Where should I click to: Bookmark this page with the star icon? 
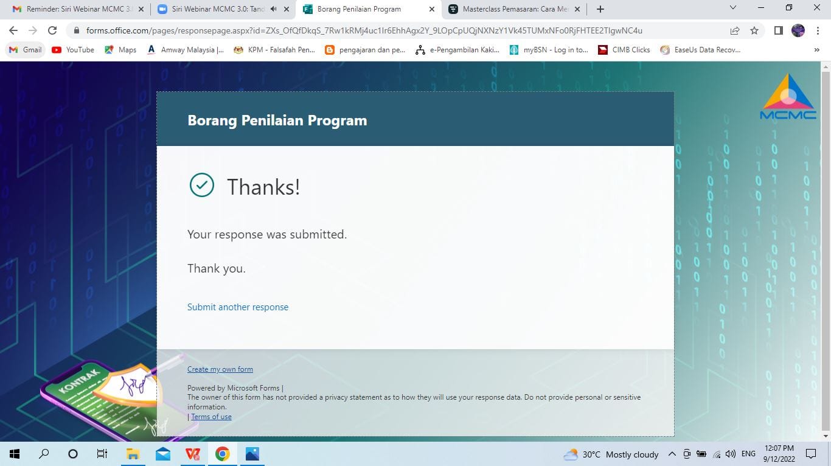[x=754, y=30]
